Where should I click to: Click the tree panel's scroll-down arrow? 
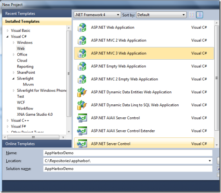[69, 132]
